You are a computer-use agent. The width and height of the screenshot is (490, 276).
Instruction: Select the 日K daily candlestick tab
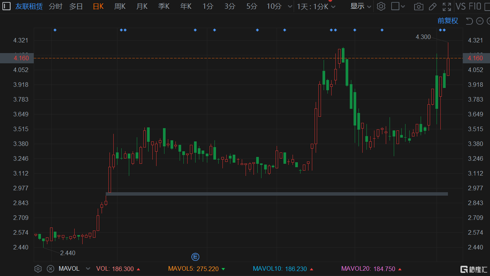98,6
